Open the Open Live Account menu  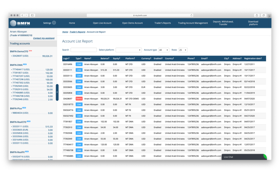[x=102, y=23]
